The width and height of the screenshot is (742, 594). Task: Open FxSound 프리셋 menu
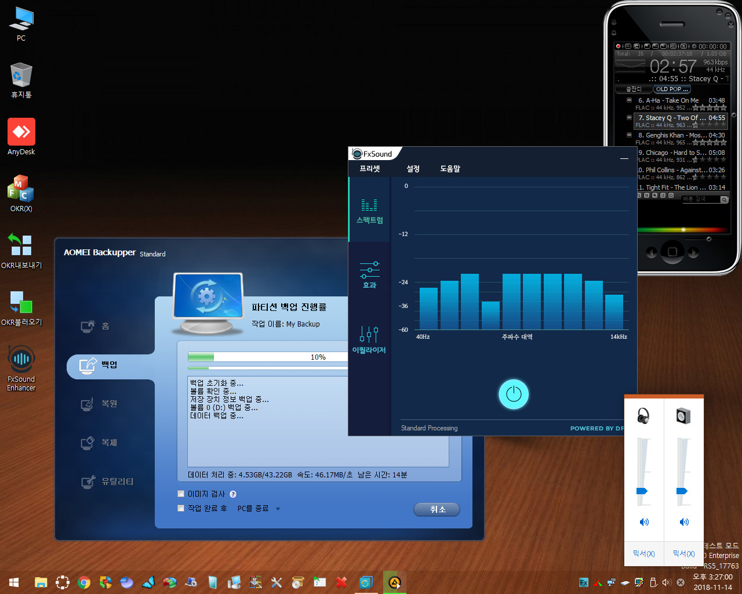pos(369,169)
